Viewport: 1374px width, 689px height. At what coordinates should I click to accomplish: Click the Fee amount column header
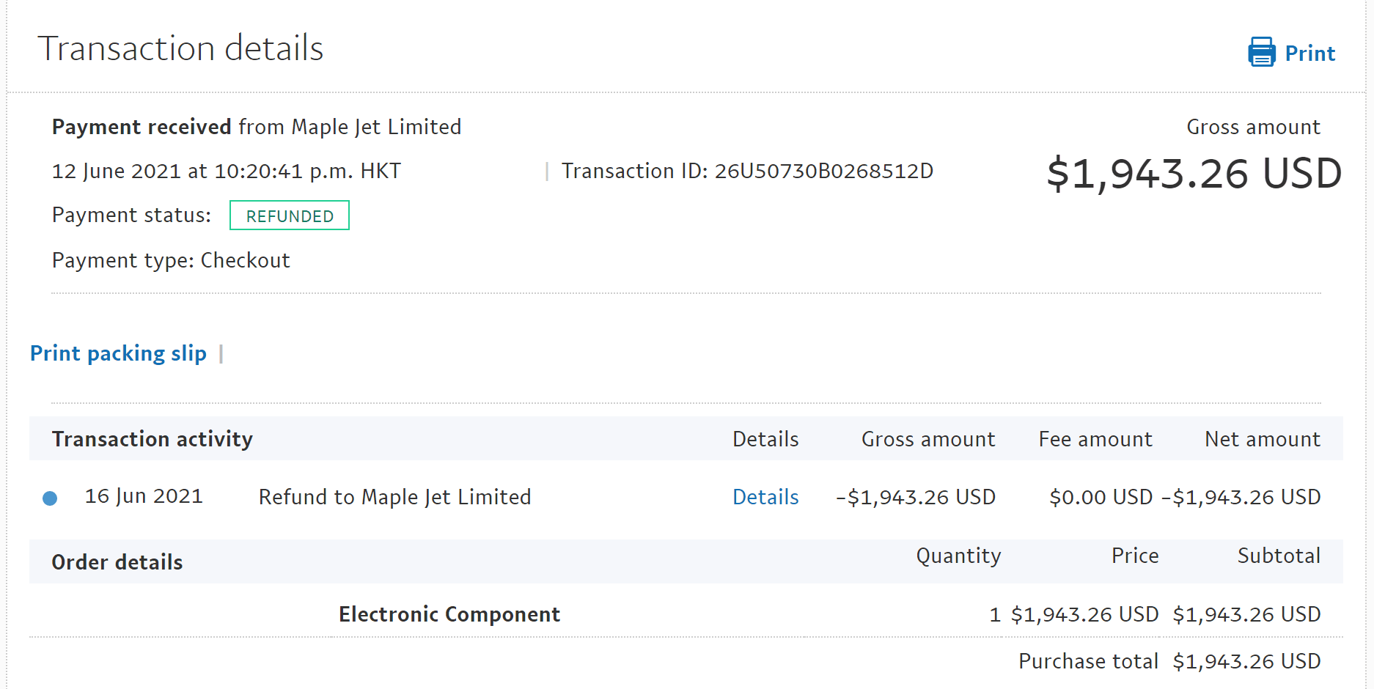(1095, 439)
